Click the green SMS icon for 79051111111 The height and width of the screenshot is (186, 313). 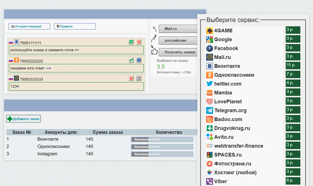131,42
